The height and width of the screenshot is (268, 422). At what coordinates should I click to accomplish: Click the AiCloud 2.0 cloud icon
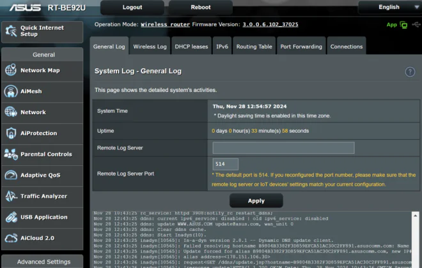click(11, 238)
